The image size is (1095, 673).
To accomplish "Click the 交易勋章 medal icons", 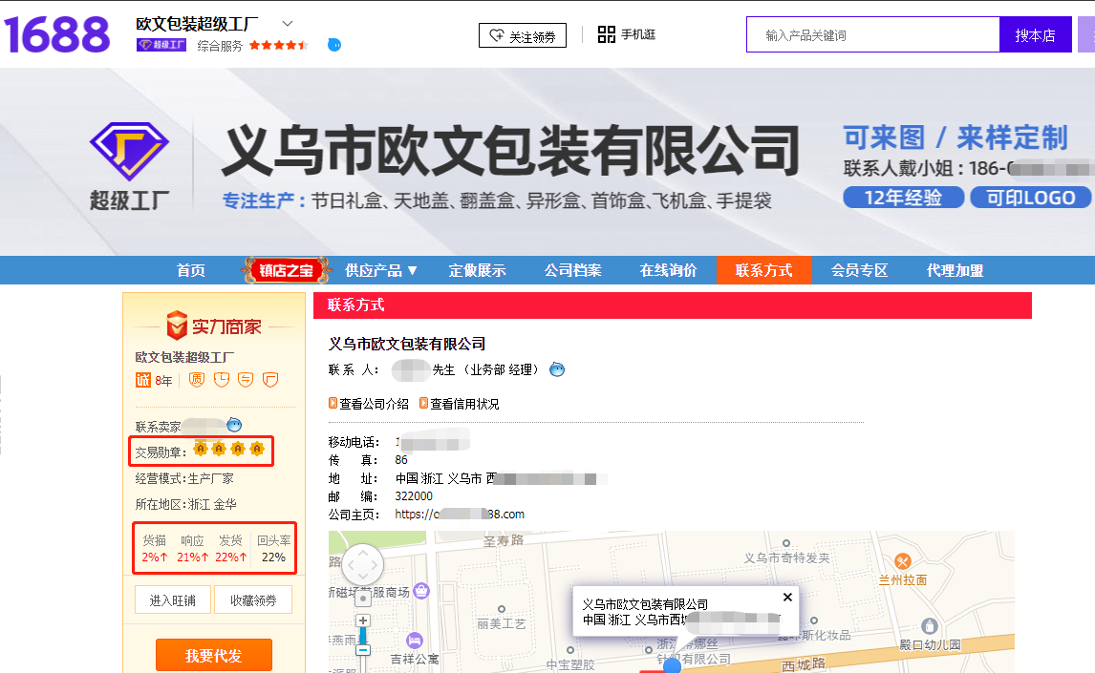I will 229,449.
